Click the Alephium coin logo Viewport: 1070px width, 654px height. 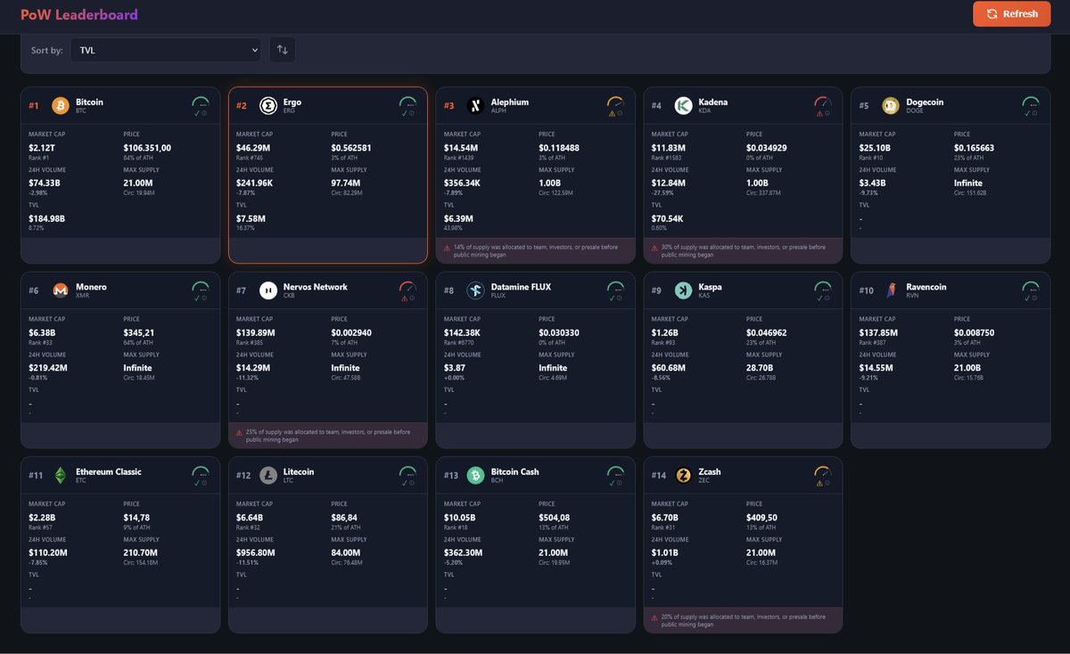475,106
